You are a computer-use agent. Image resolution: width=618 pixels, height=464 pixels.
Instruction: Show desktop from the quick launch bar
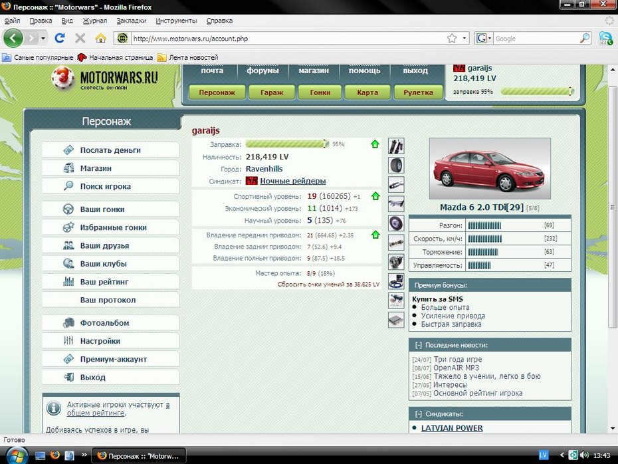pyautogui.click(x=40, y=456)
